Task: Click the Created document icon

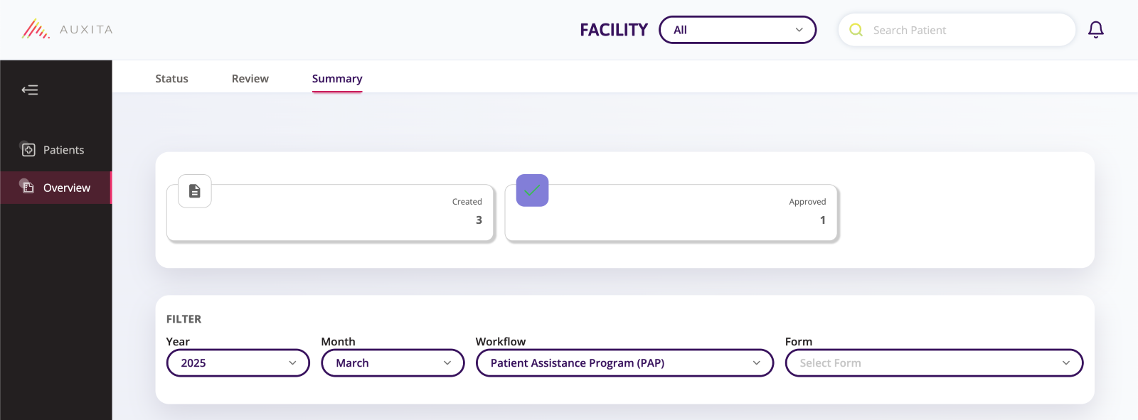Action: [x=194, y=191]
